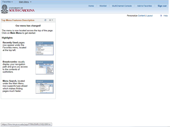Click the Recently Used Oracle screenshot thumbnail
The height and width of the screenshot is (127, 170).
pyautogui.click(x=45, y=48)
